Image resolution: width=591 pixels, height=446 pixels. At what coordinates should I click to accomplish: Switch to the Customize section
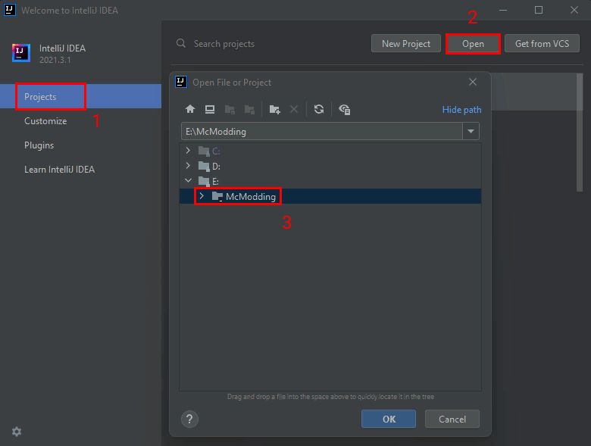coord(45,121)
